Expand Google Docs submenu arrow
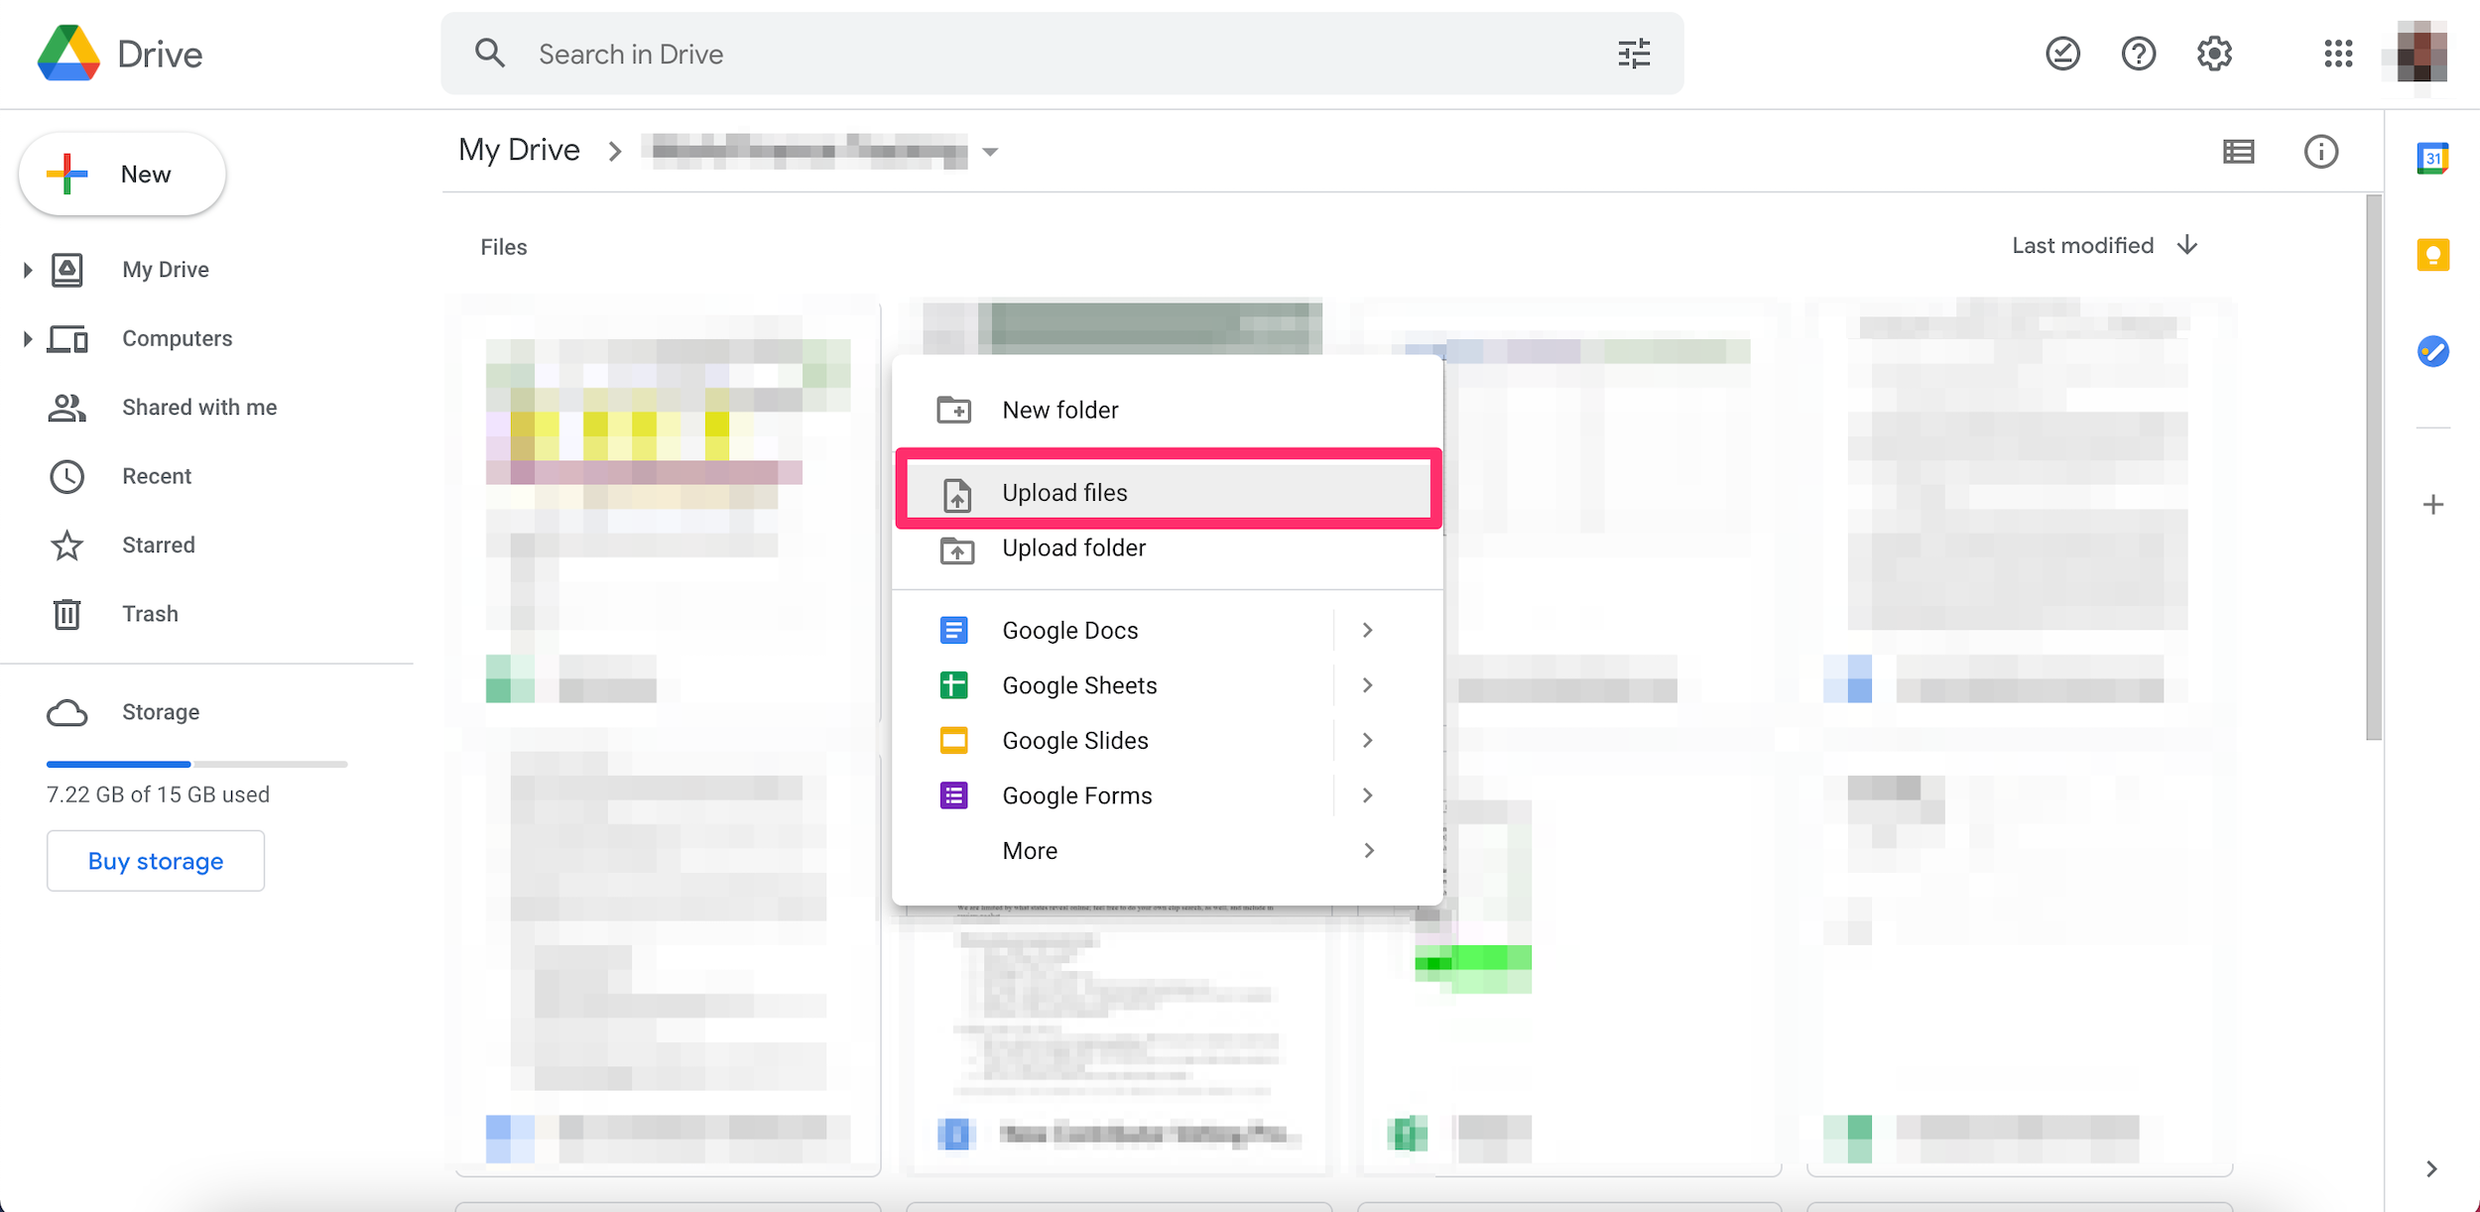The height and width of the screenshot is (1212, 2480). 1368,630
